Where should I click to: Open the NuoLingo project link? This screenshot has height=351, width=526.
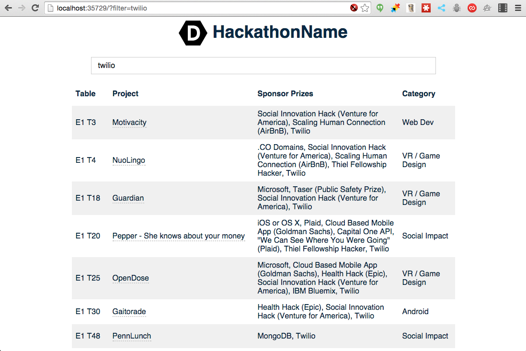pos(128,160)
